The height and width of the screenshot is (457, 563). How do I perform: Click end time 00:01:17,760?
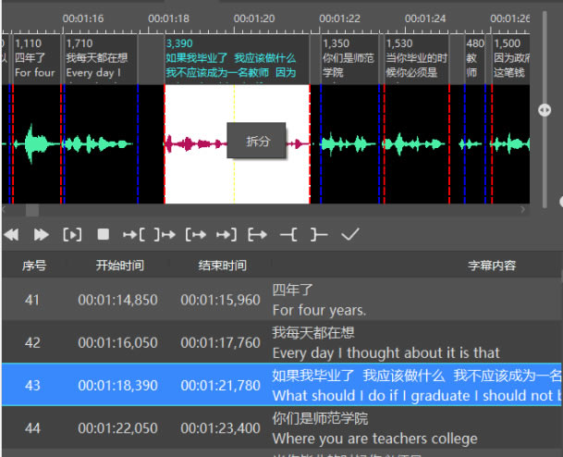(220, 342)
